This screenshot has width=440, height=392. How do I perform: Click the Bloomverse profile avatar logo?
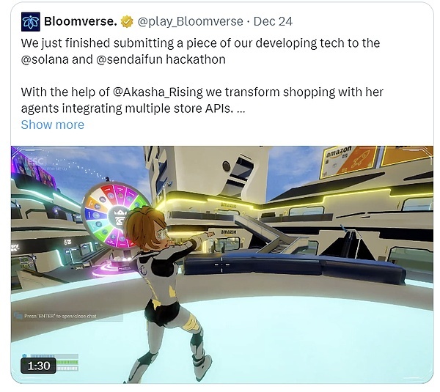[31, 21]
